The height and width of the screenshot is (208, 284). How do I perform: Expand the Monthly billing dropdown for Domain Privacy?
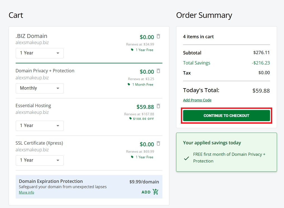[x=39, y=88]
